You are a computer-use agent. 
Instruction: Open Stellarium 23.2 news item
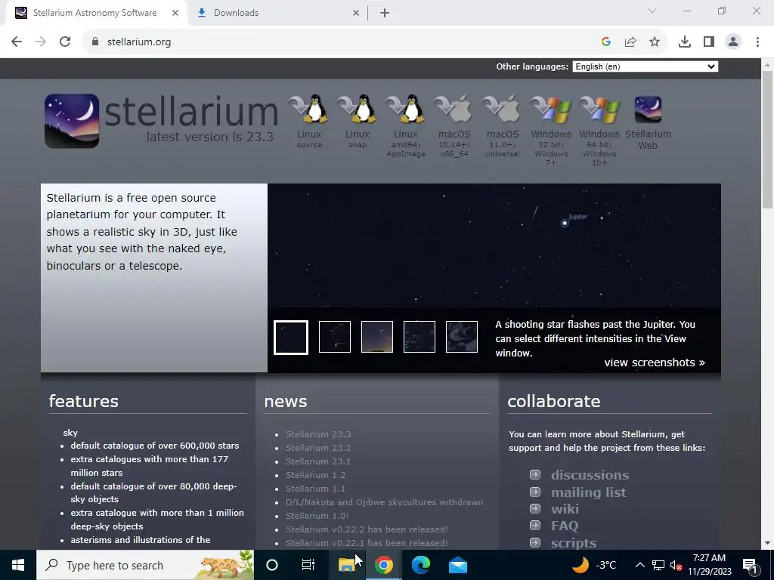[x=318, y=448]
